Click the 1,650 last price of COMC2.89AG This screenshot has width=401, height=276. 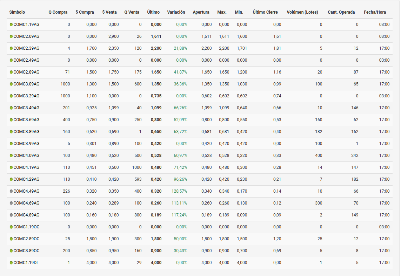(156, 72)
